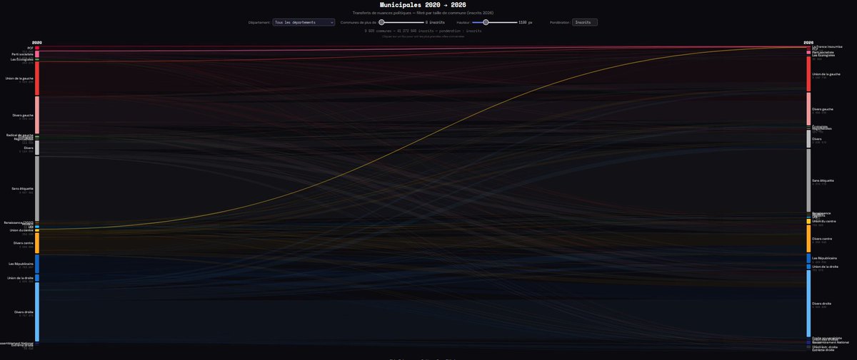The height and width of the screenshot is (360, 857).
Task: Select the 2026 Les Républicains node bar
Action: pyautogui.click(x=808, y=258)
